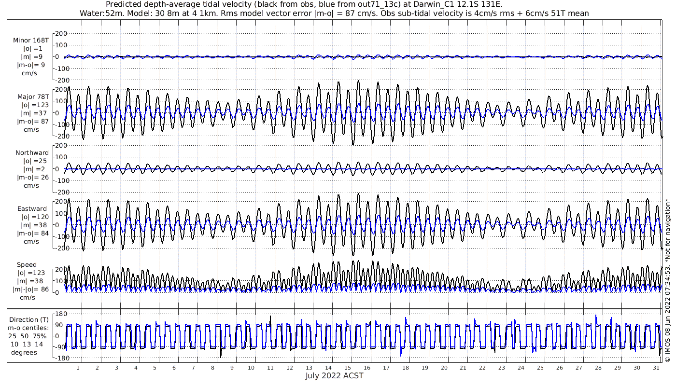
Task: Click the '|m|-|o|= 86' value under Speed
Action: (x=32, y=289)
